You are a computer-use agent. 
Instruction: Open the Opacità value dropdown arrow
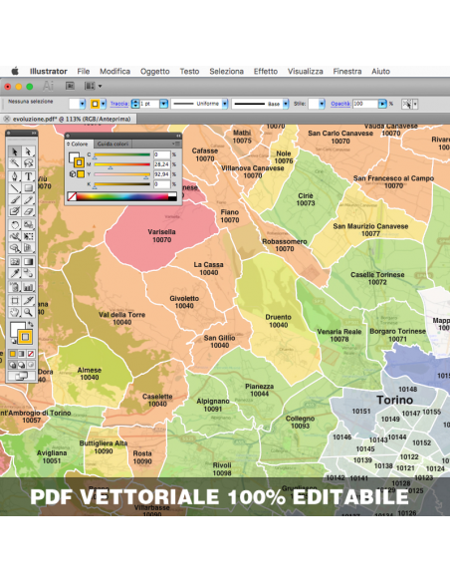pos(382,104)
